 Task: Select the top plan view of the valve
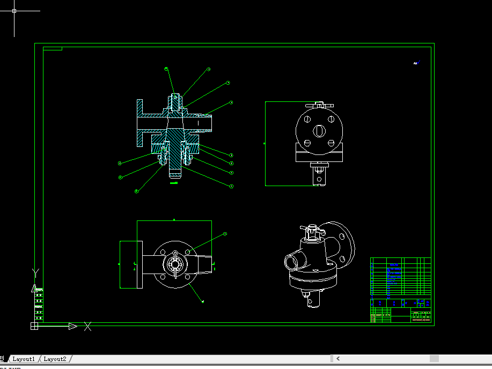174,264
